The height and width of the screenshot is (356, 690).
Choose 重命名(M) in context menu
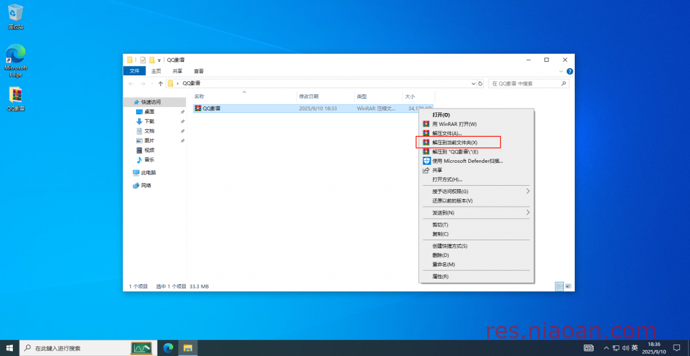(476, 264)
